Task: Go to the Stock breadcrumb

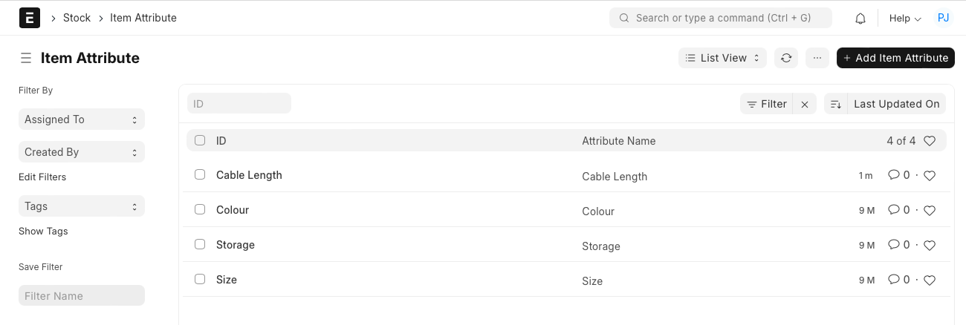Action: click(x=77, y=18)
